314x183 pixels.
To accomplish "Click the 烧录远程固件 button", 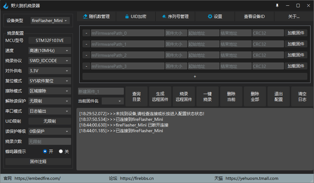I will point(184,97).
